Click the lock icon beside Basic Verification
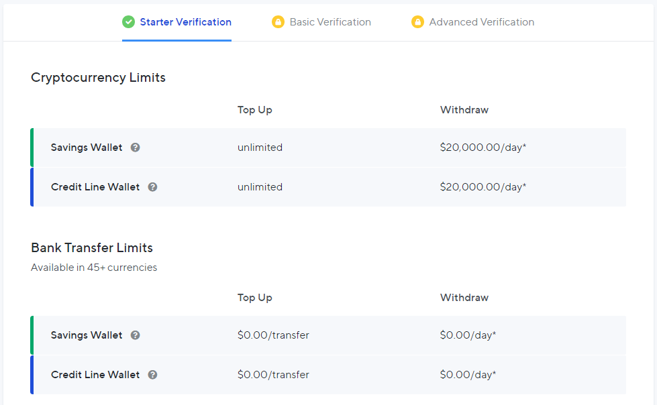Viewport: 657px width, 405px height. (278, 21)
